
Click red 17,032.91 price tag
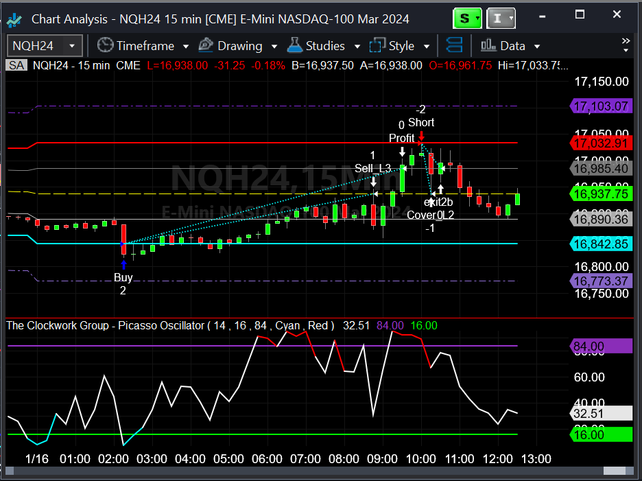pyautogui.click(x=601, y=143)
